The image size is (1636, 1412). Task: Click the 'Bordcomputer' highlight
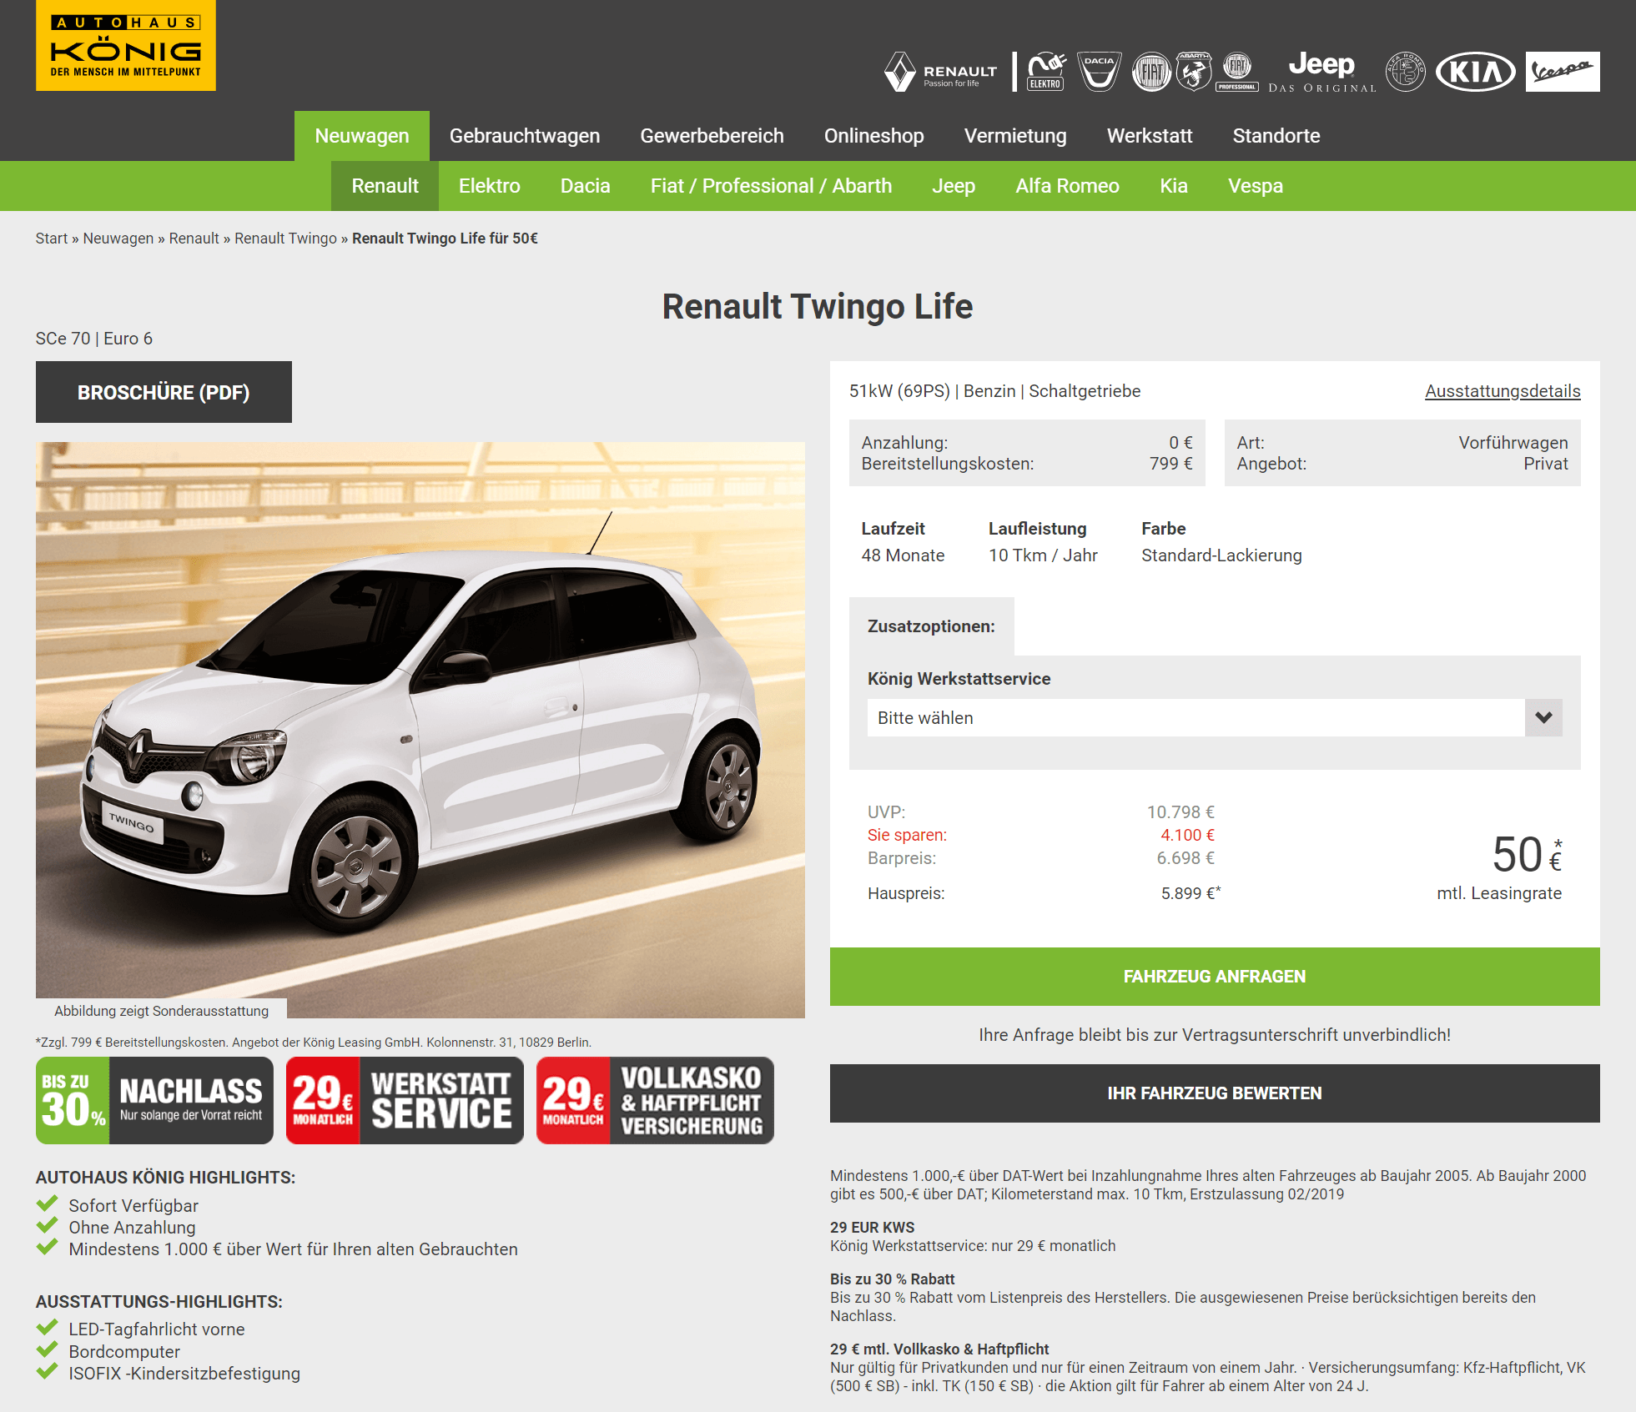coord(124,1352)
